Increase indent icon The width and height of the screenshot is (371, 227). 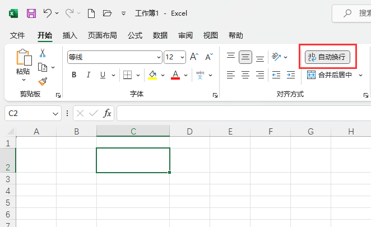291,75
